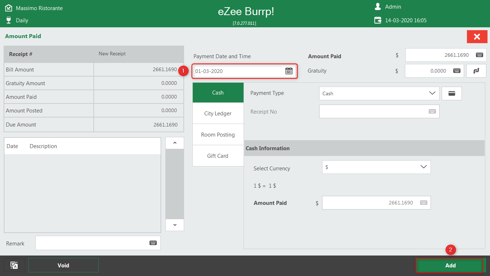Switch to Room Posting tab
490x276 pixels.
(218, 135)
